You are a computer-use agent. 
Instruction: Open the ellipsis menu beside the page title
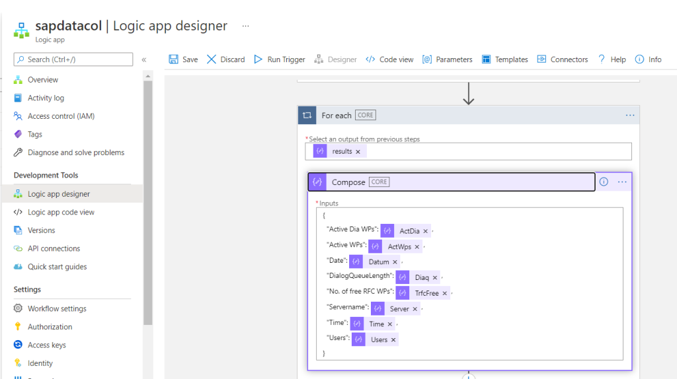[246, 26]
